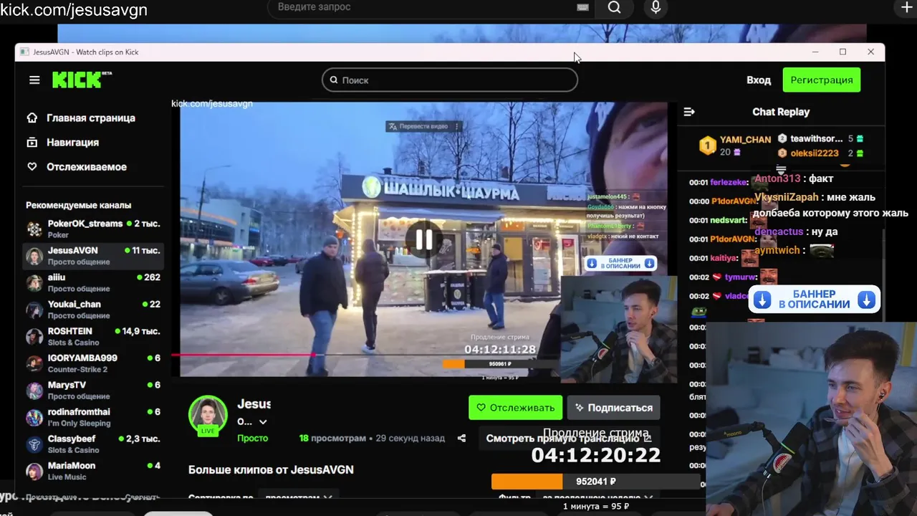Open Classybeef channel avatar

(x=34, y=444)
